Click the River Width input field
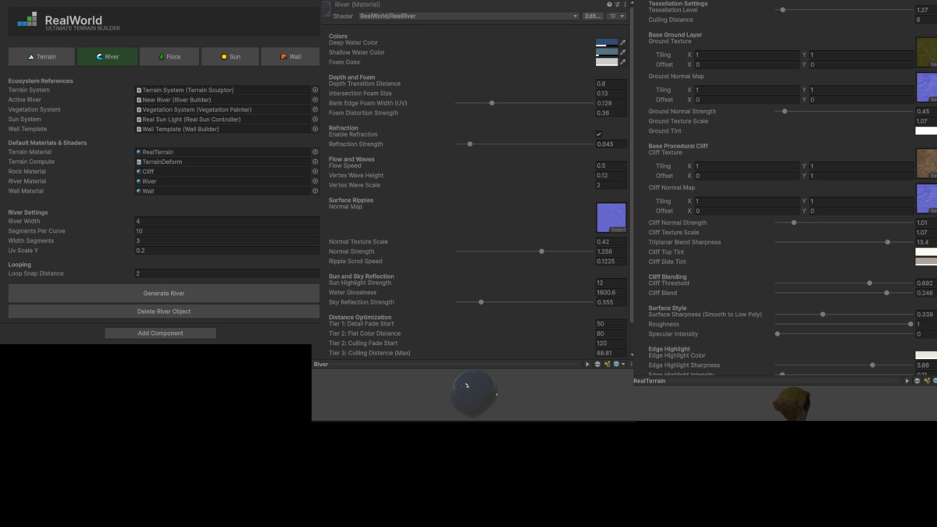Viewport: 937px width, 527px height. (226, 222)
